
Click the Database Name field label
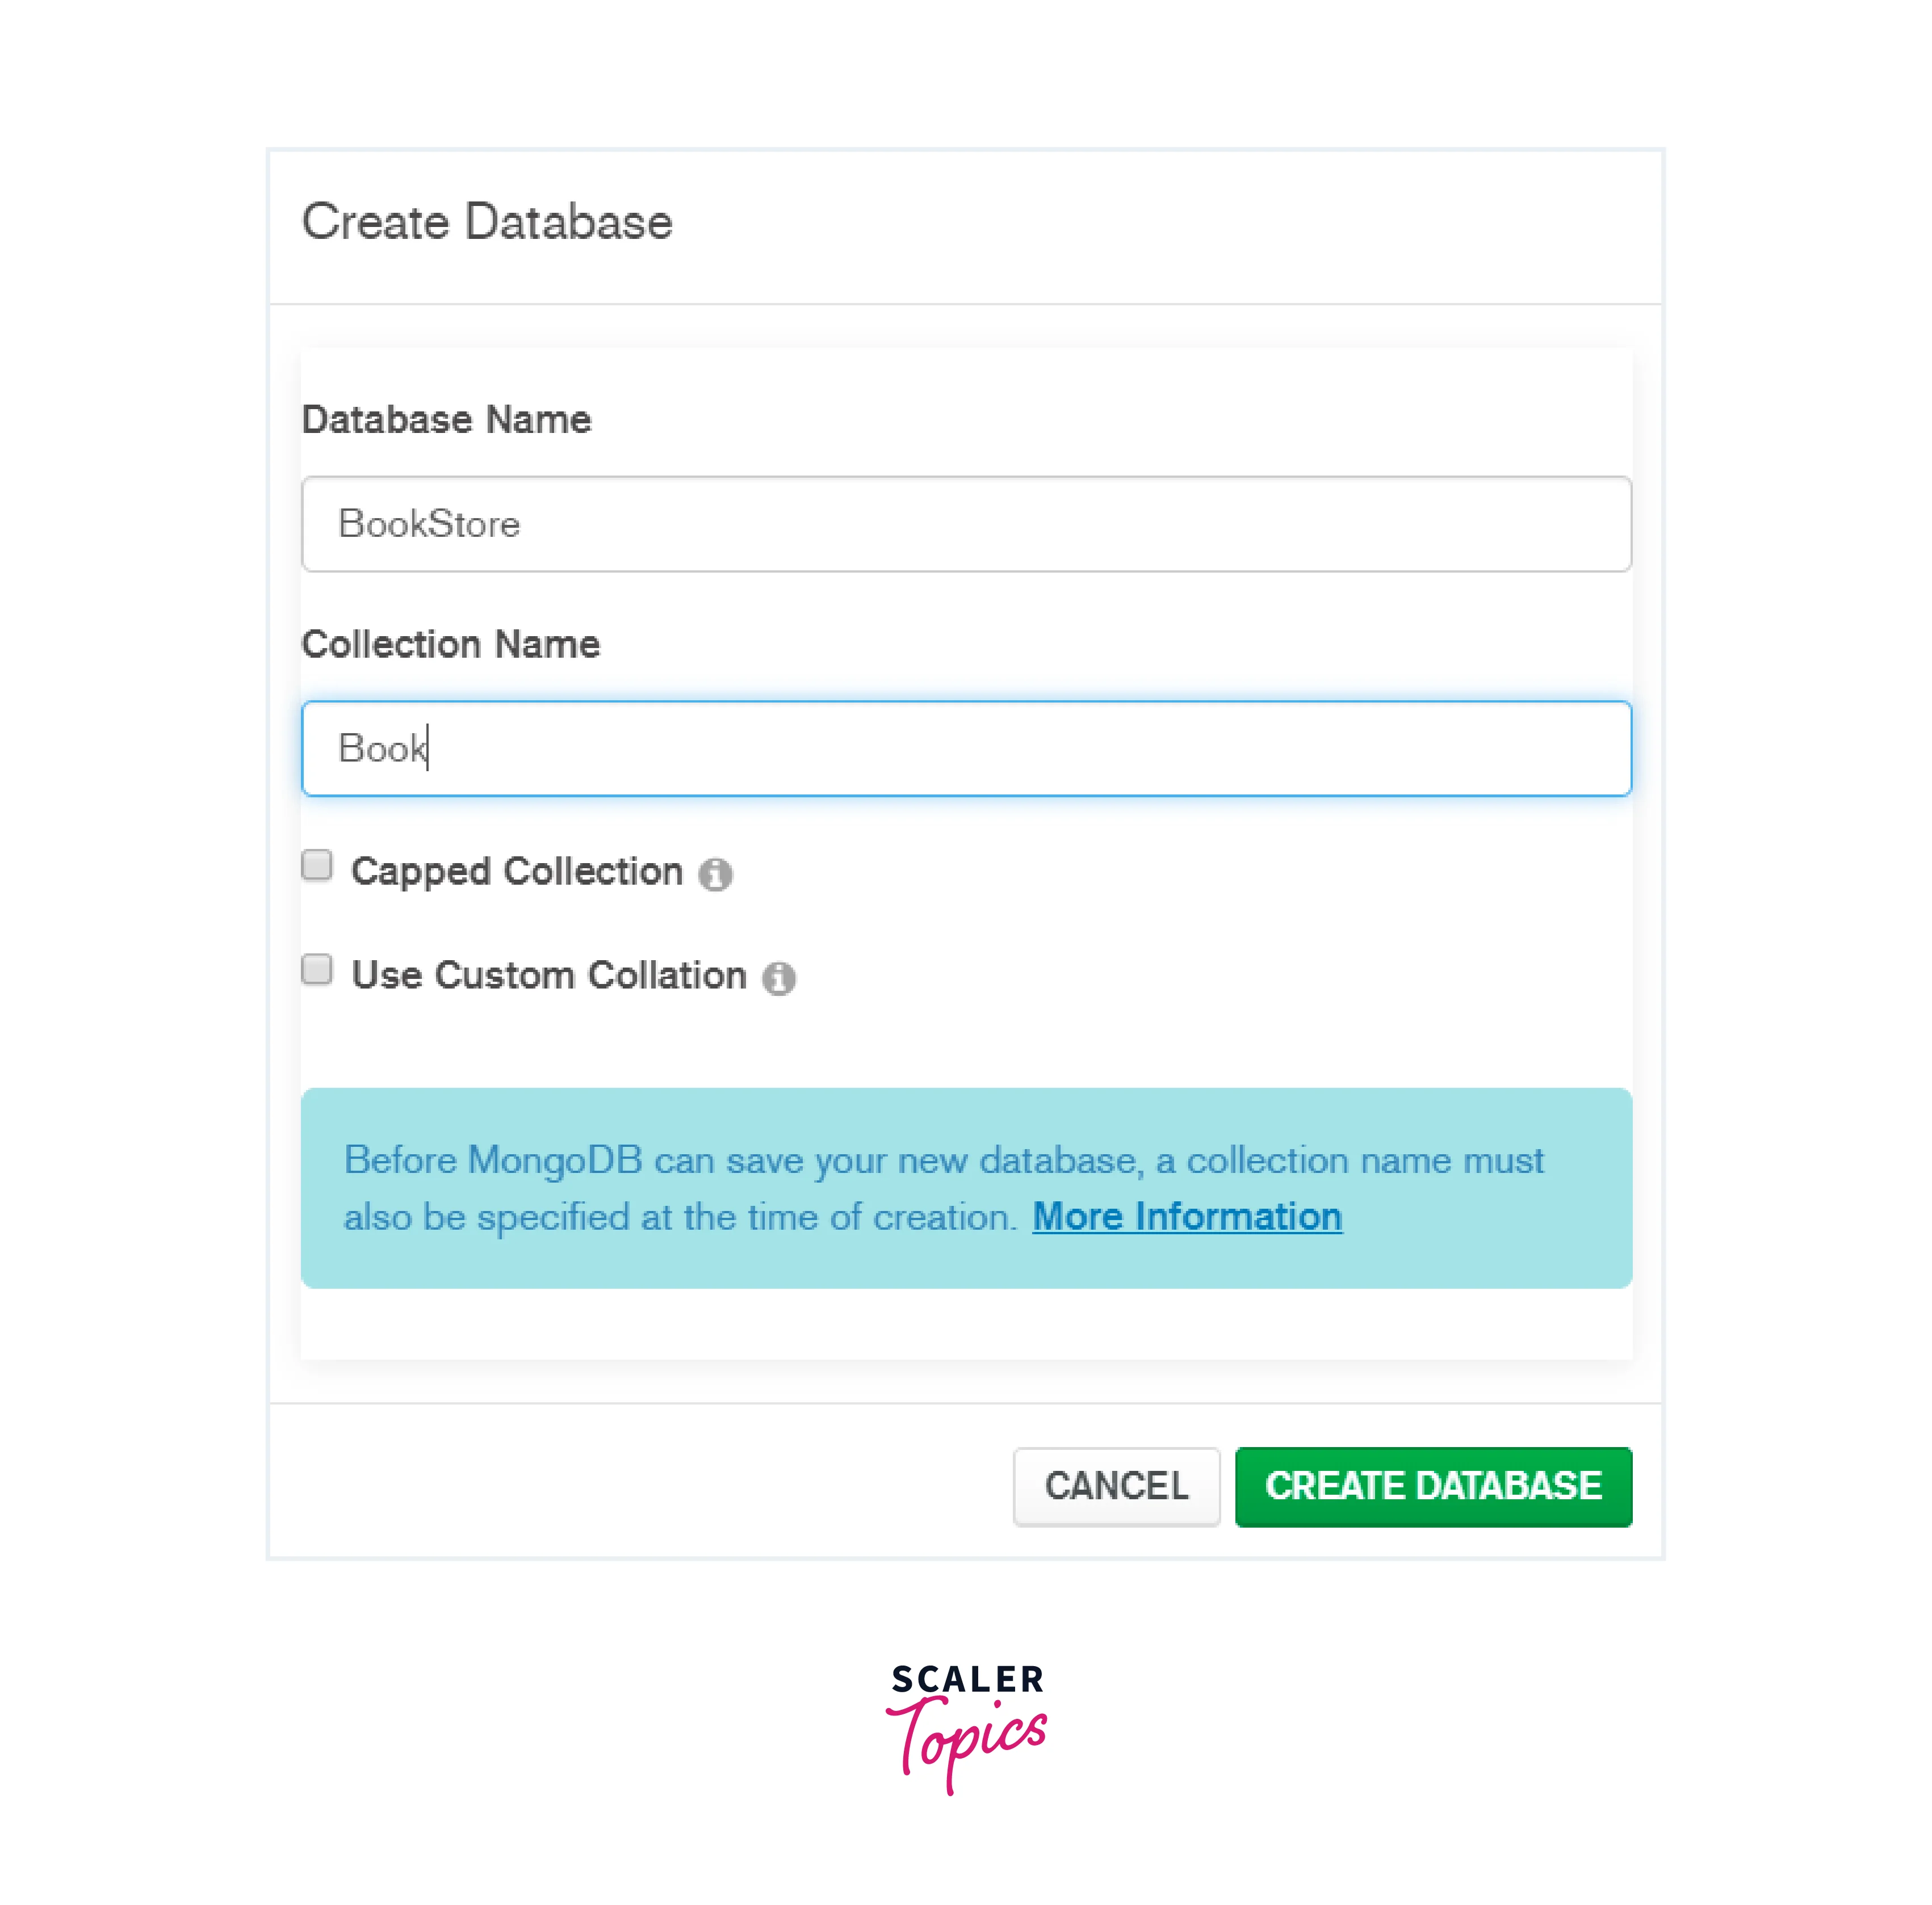pos(446,420)
